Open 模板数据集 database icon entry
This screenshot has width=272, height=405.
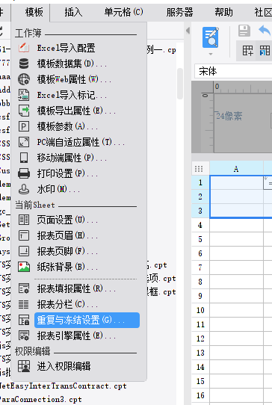point(24,64)
